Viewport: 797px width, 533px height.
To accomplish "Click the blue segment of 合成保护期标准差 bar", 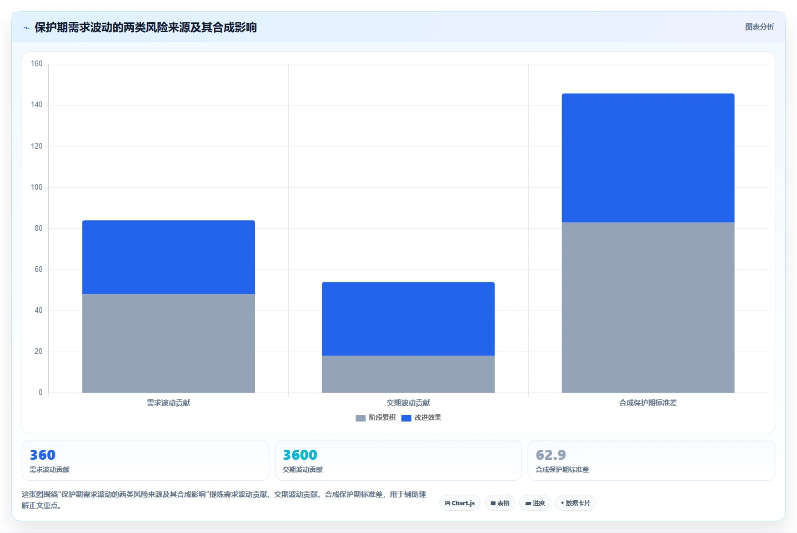I will pos(648,158).
